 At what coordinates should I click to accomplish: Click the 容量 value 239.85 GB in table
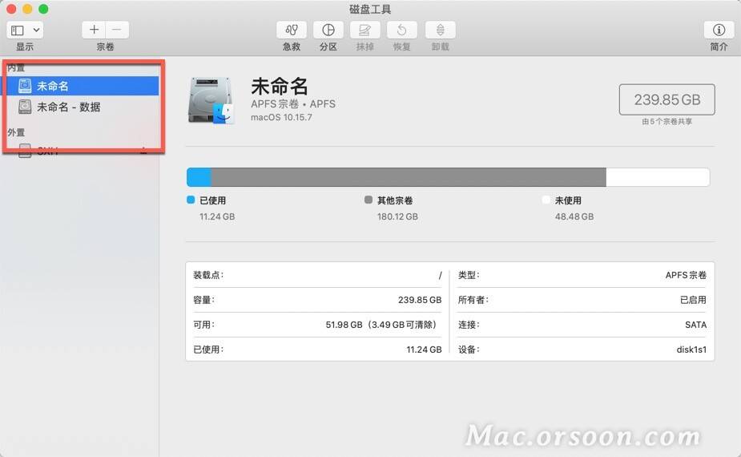420,300
